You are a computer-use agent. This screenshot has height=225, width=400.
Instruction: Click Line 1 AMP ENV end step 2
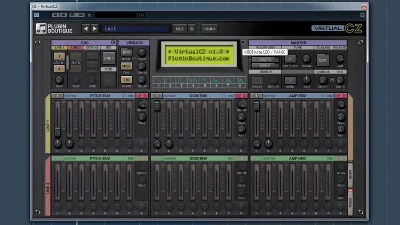[341, 96]
